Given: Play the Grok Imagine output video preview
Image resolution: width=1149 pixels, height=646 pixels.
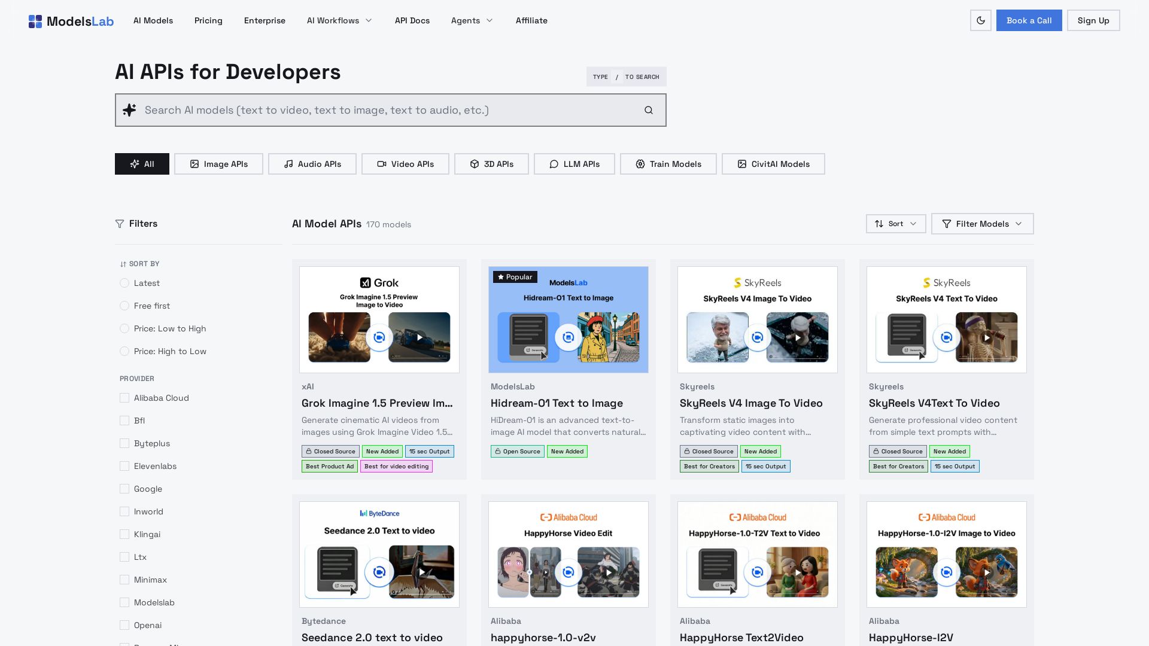Looking at the screenshot, I should point(420,337).
